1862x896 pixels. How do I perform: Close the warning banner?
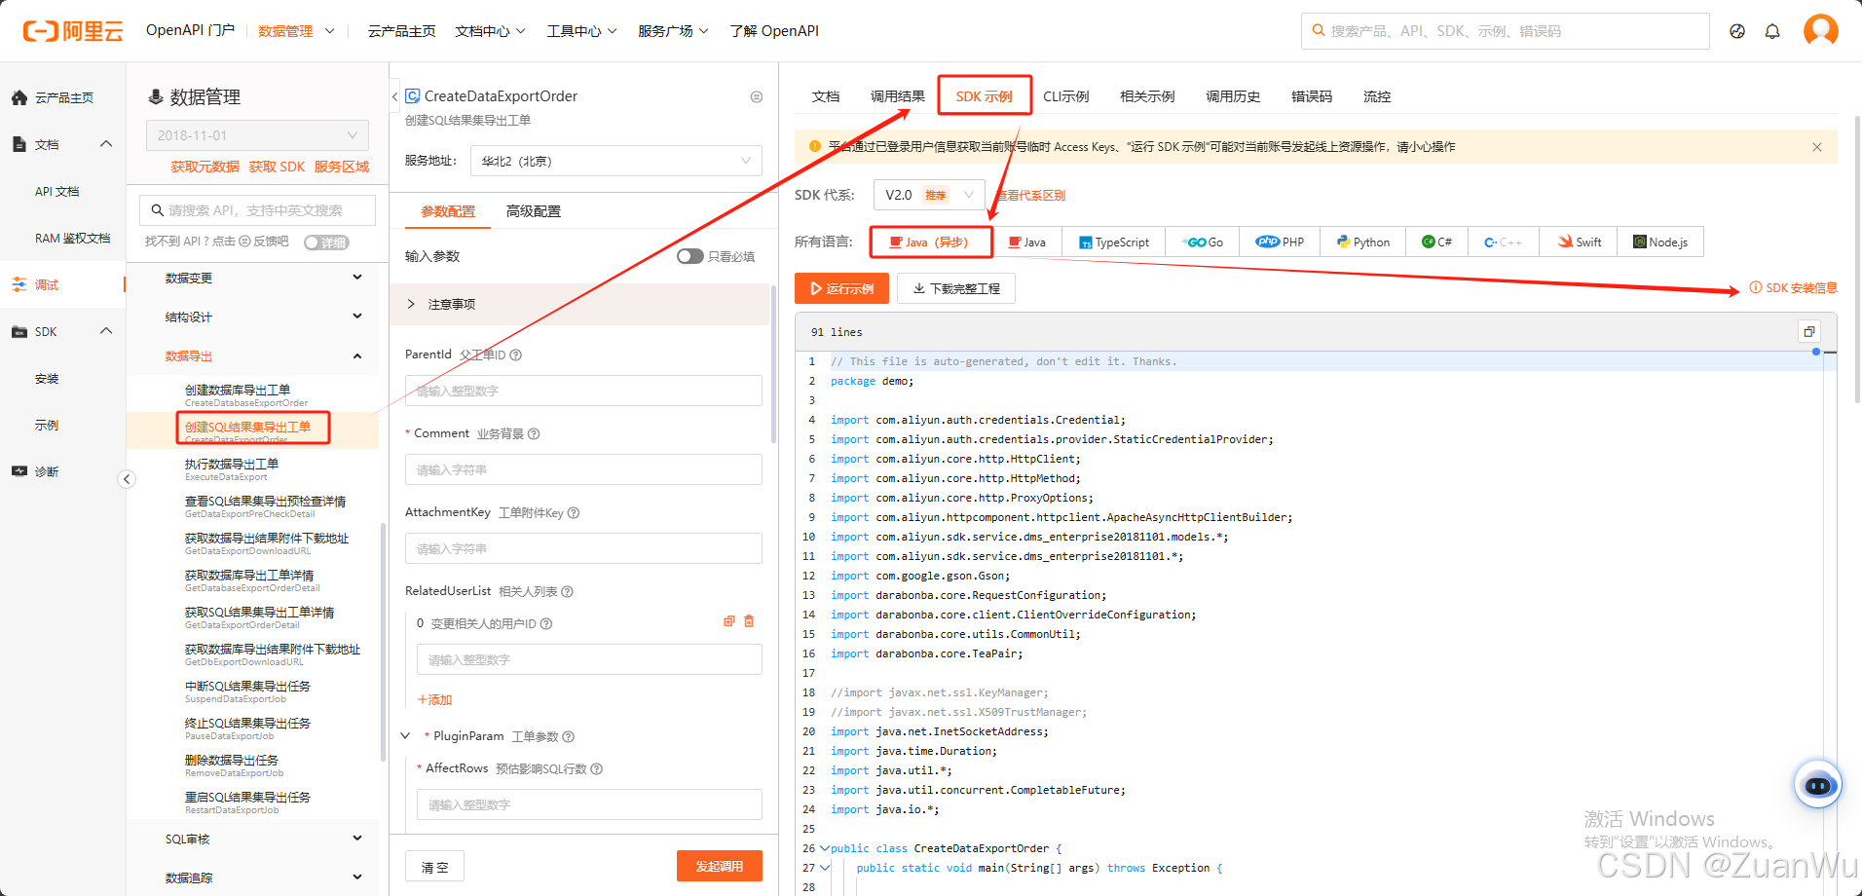1816,147
